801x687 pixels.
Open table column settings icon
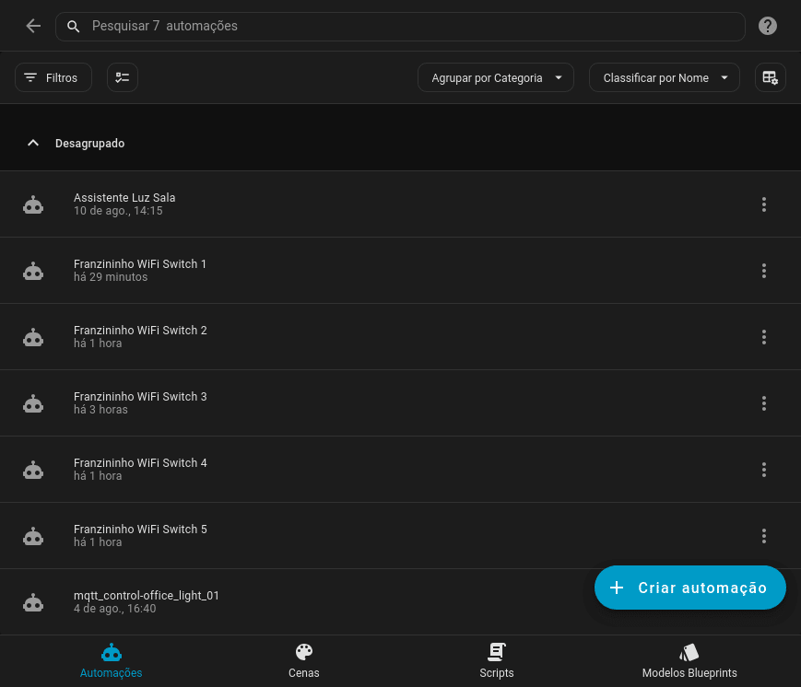click(x=770, y=78)
